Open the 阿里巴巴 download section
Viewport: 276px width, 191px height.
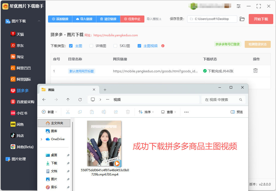(x=21, y=68)
